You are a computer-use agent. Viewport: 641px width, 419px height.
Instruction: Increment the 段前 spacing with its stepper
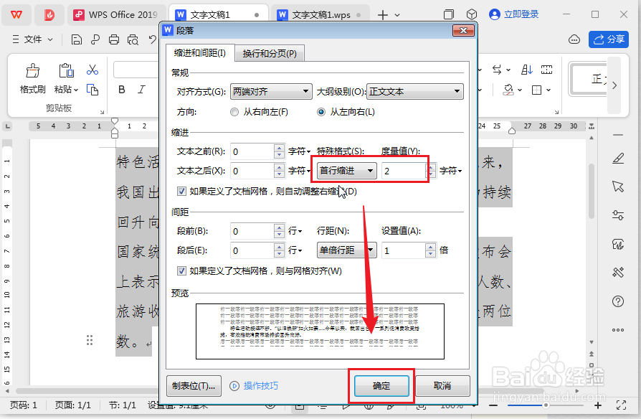pos(280,227)
